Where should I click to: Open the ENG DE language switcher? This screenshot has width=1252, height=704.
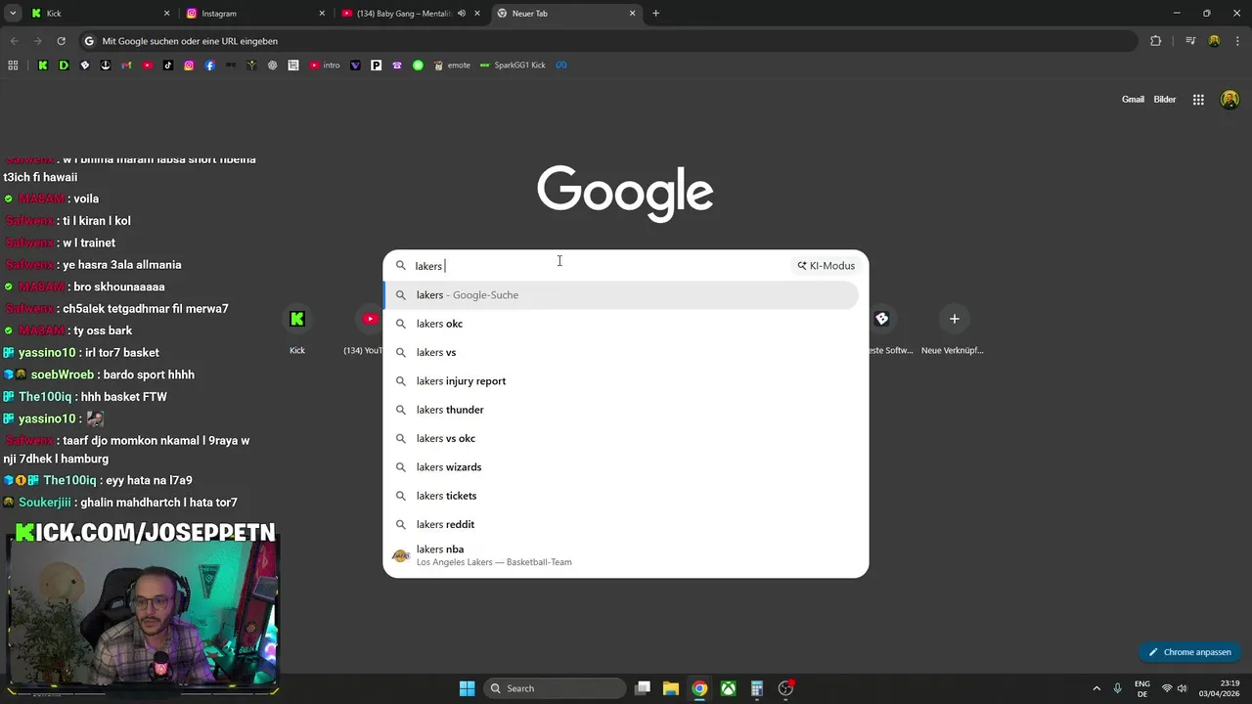point(1142,688)
